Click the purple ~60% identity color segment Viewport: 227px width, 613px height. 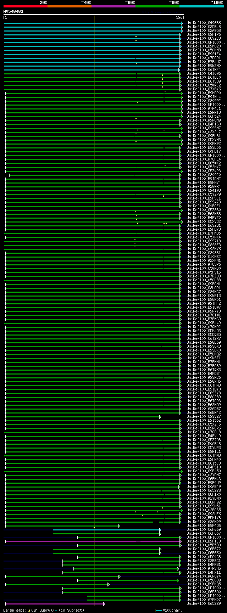click(113, 6)
